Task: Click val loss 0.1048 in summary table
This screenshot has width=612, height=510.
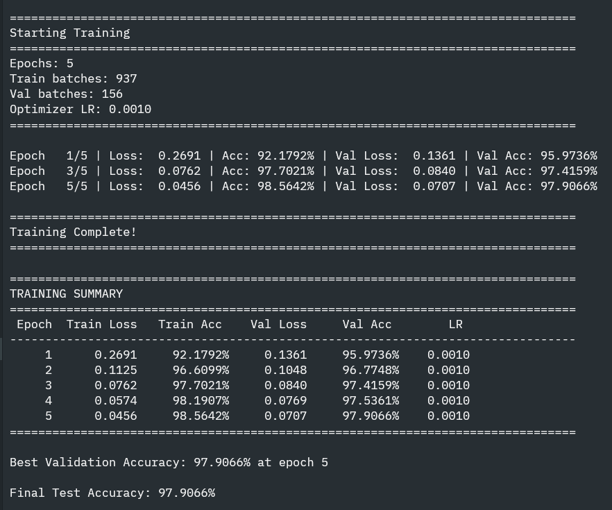Action: 286,370
